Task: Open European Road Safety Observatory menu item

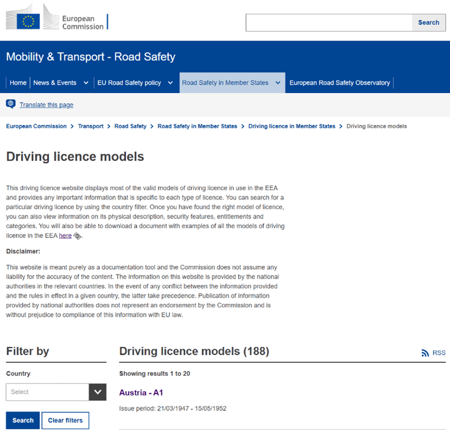Action: click(x=339, y=83)
